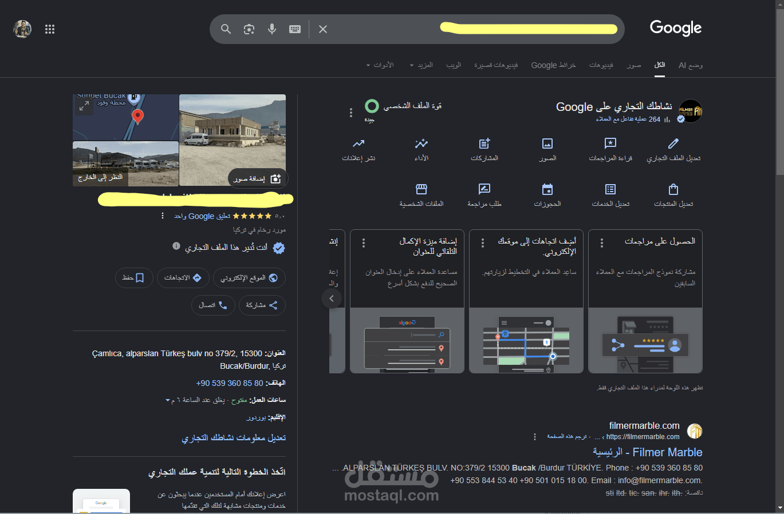This screenshot has width=784, height=514.
Task: Open the Google account profile avatar
Action: click(x=22, y=29)
